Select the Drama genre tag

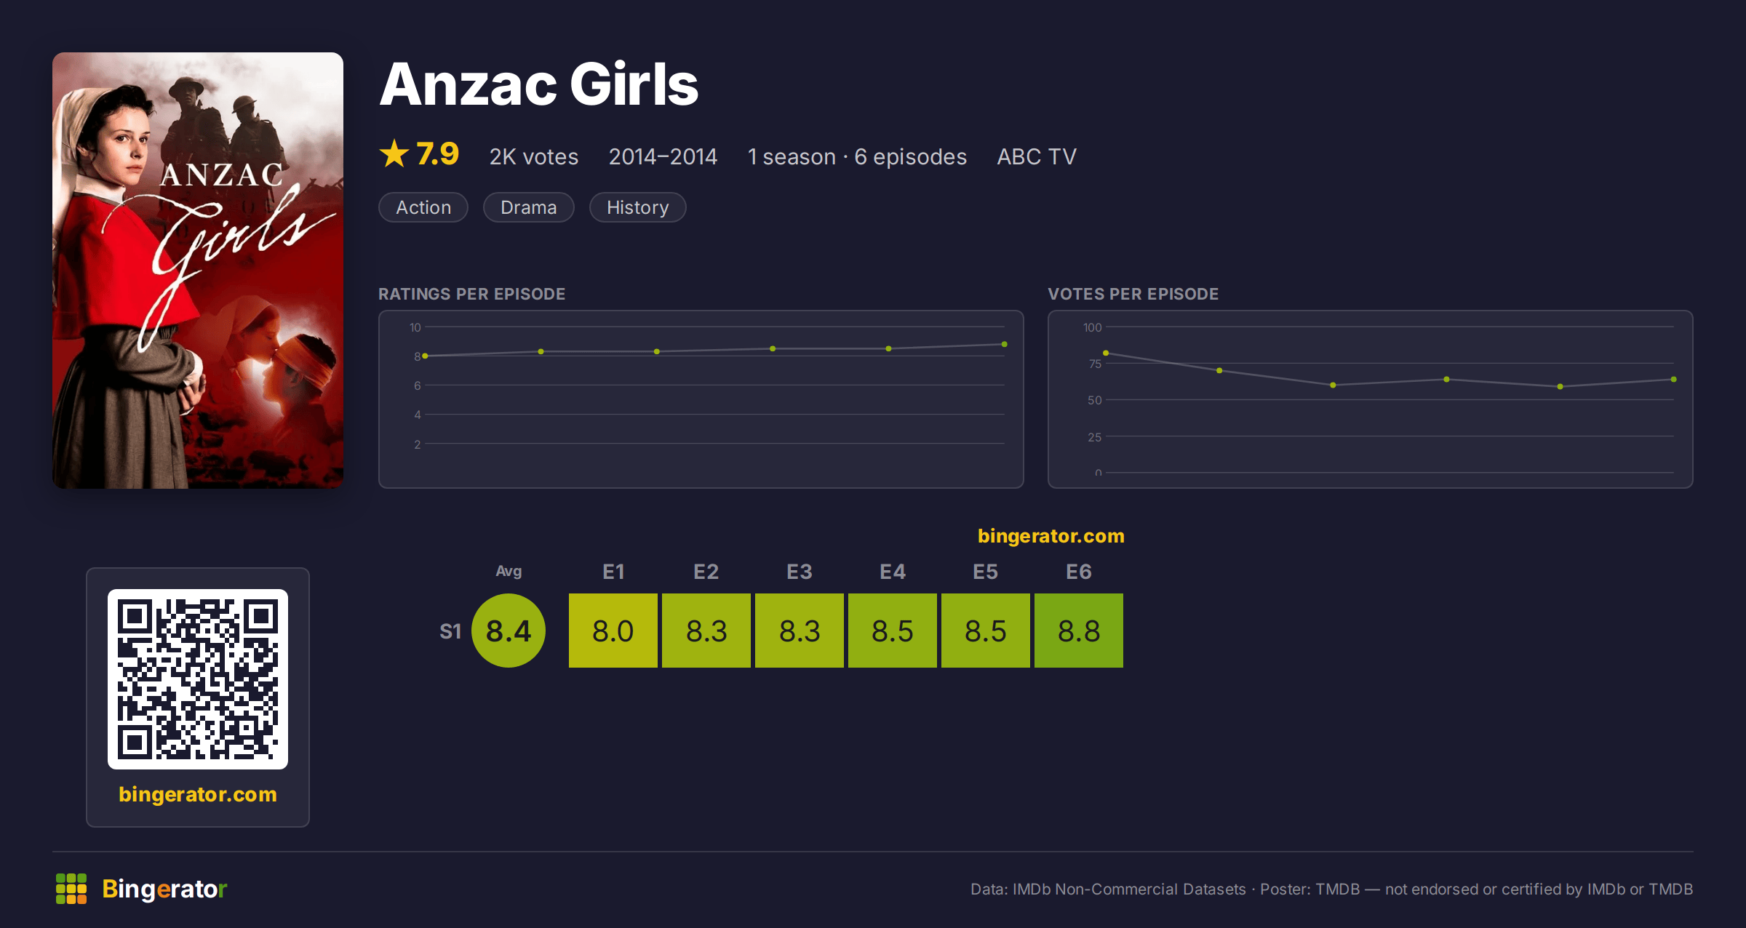529,207
